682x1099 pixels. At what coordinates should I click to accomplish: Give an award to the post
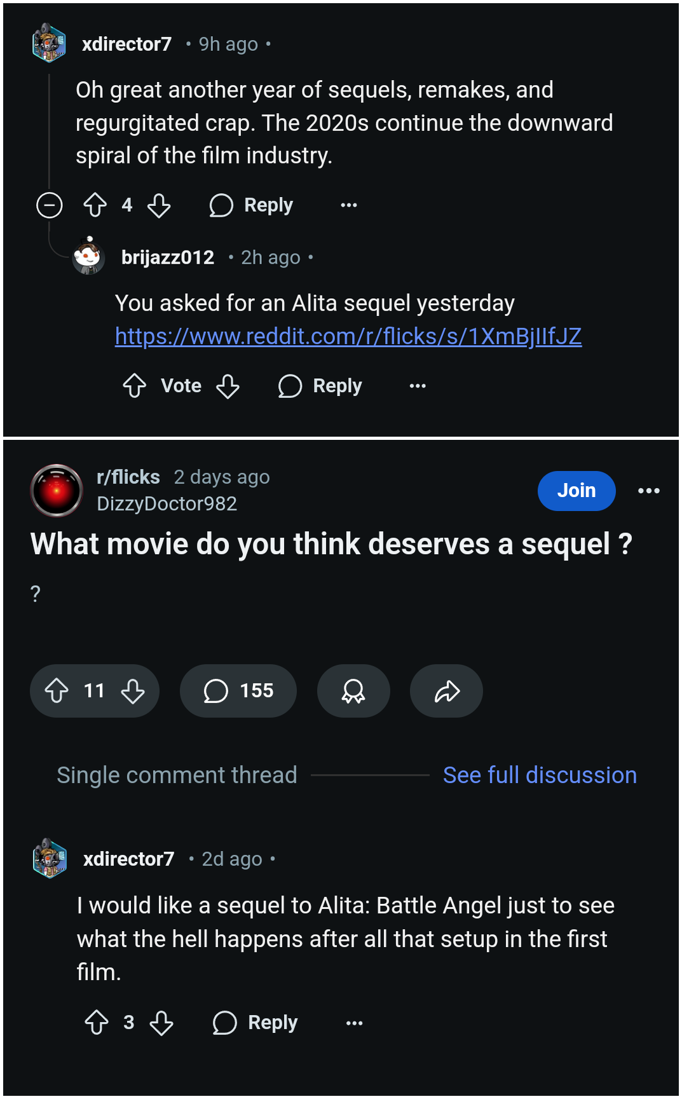(x=353, y=691)
